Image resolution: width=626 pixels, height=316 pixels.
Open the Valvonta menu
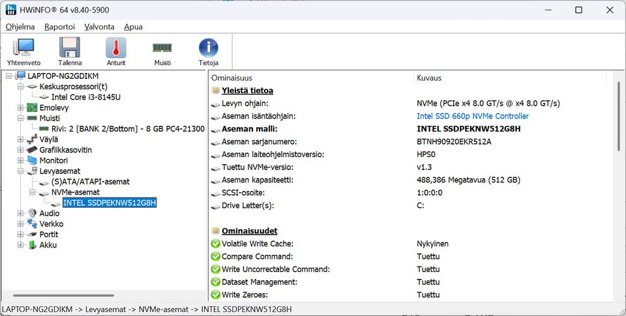pyautogui.click(x=99, y=27)
